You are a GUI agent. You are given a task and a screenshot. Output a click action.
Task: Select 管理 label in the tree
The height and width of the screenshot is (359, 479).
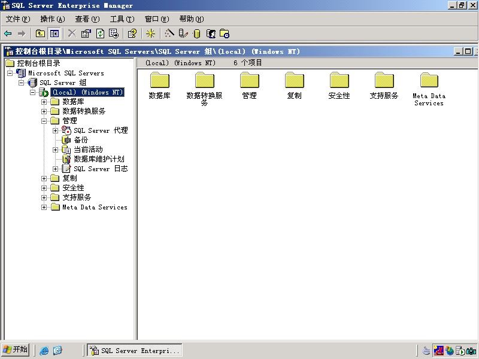69,121
